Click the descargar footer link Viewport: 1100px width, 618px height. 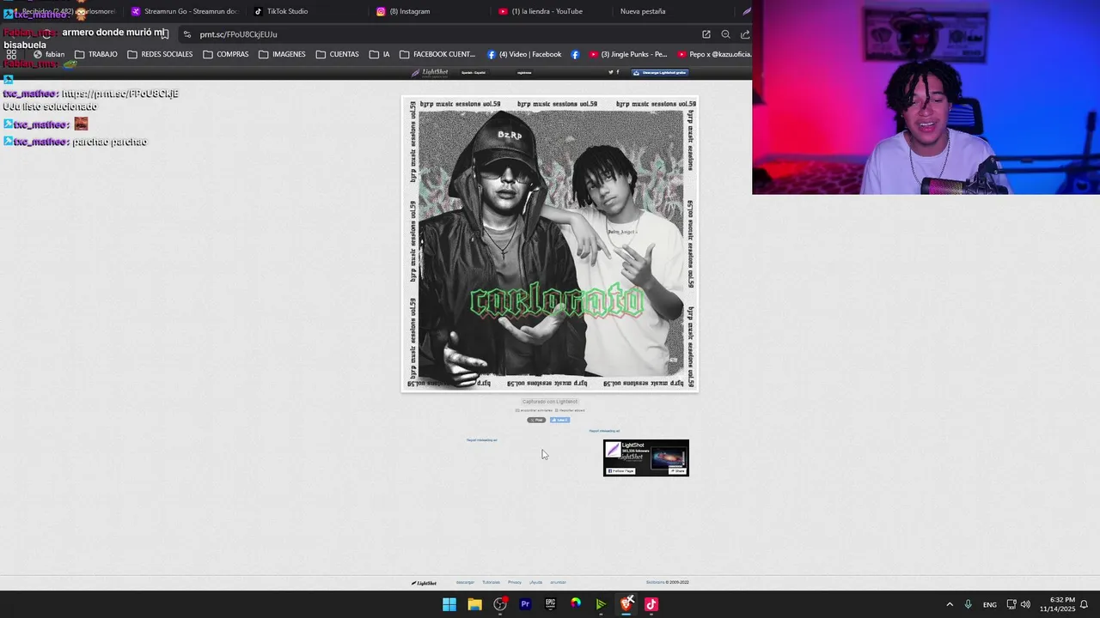465,582
